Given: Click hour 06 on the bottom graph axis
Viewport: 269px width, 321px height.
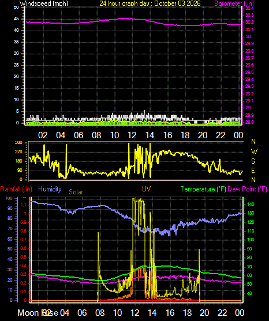Looking at the screenshot, I should (x=83, y=313).
